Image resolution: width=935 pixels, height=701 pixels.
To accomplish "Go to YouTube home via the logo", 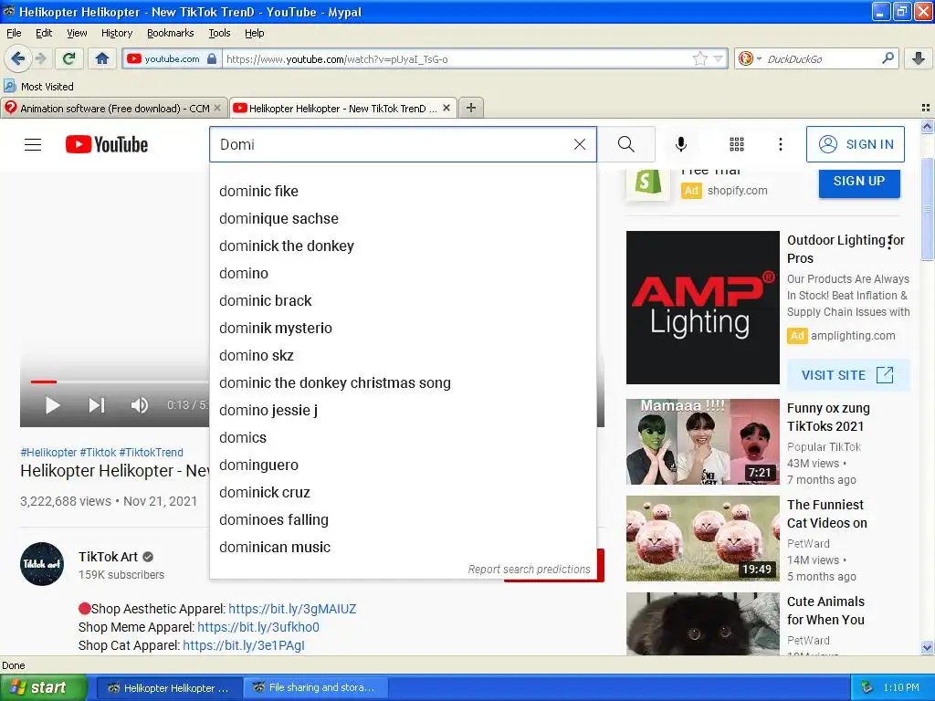I will pos(107,144).
